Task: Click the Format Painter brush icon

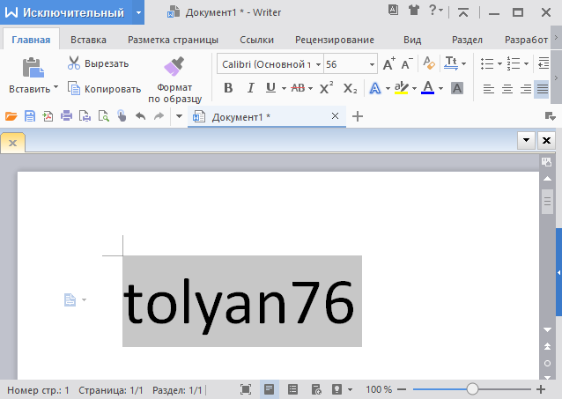Action: click(174, 67)
